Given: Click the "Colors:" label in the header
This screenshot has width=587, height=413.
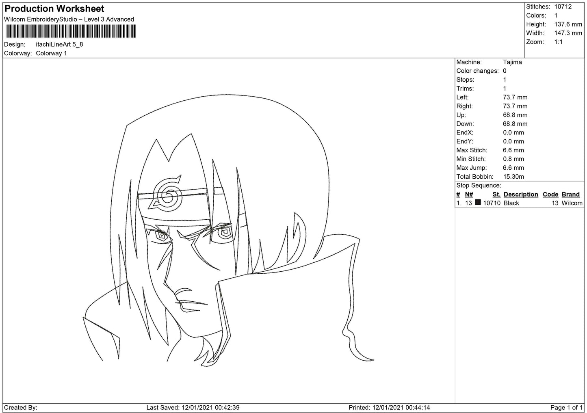Looking at the screenshot, I should (x=536, y=15).
